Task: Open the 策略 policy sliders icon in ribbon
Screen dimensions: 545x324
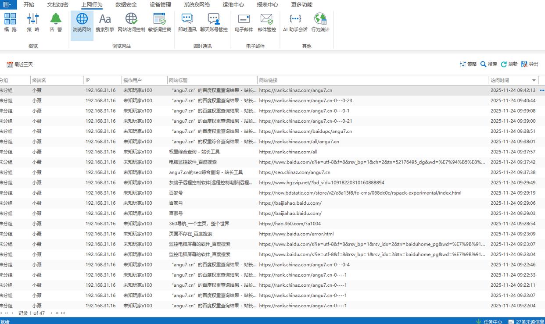Action: tap(33, 22)
